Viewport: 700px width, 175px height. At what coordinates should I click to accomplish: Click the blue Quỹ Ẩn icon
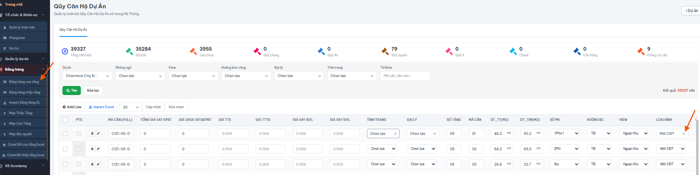[321, 51]
